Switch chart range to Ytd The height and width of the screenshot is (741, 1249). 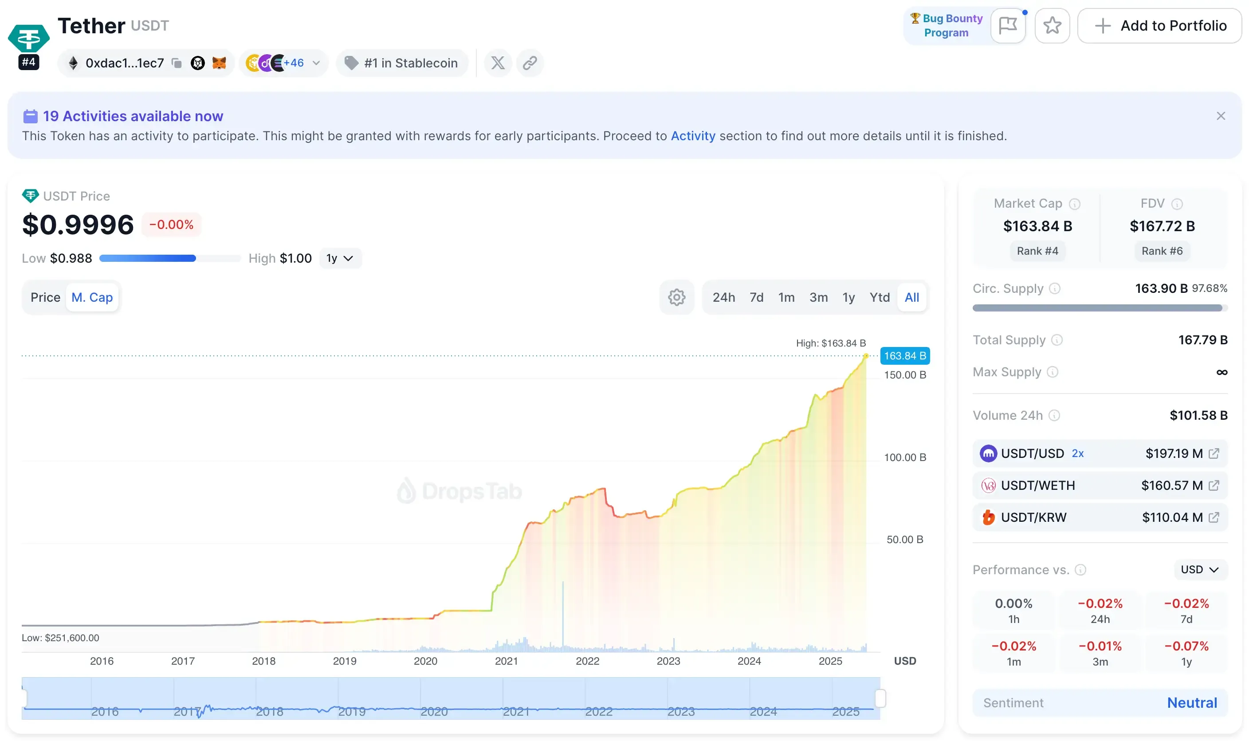[880, 297]
